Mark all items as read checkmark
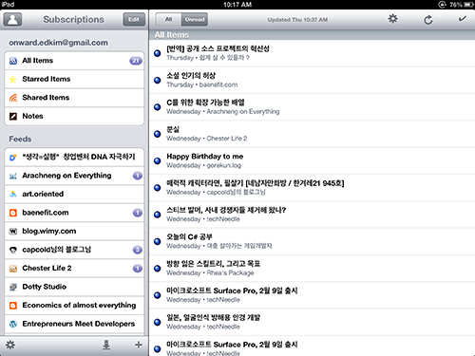 click(x=462, y=19)
